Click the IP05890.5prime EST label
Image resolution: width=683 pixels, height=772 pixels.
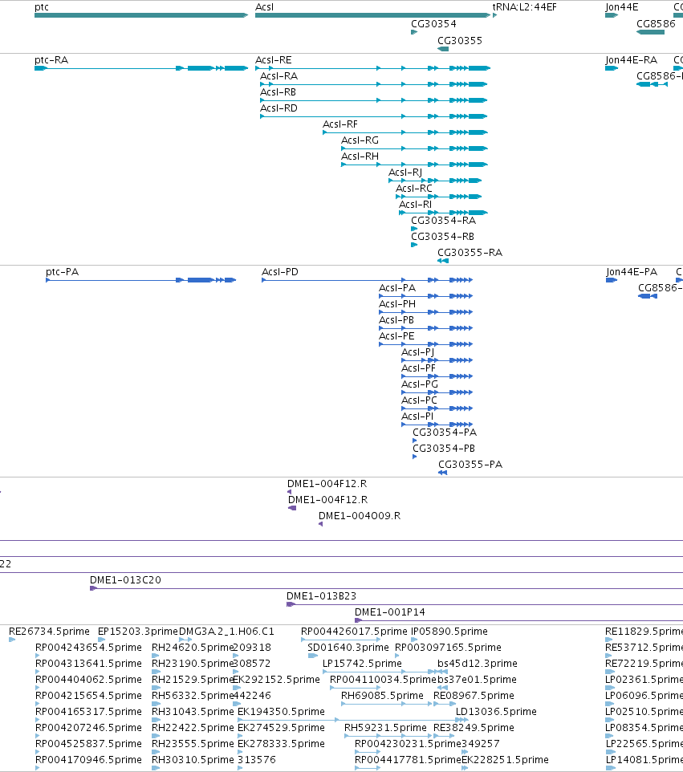click(449, 632)
